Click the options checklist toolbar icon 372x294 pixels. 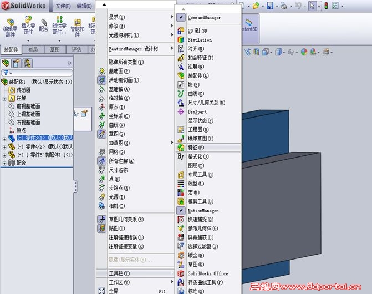[335, 6]
